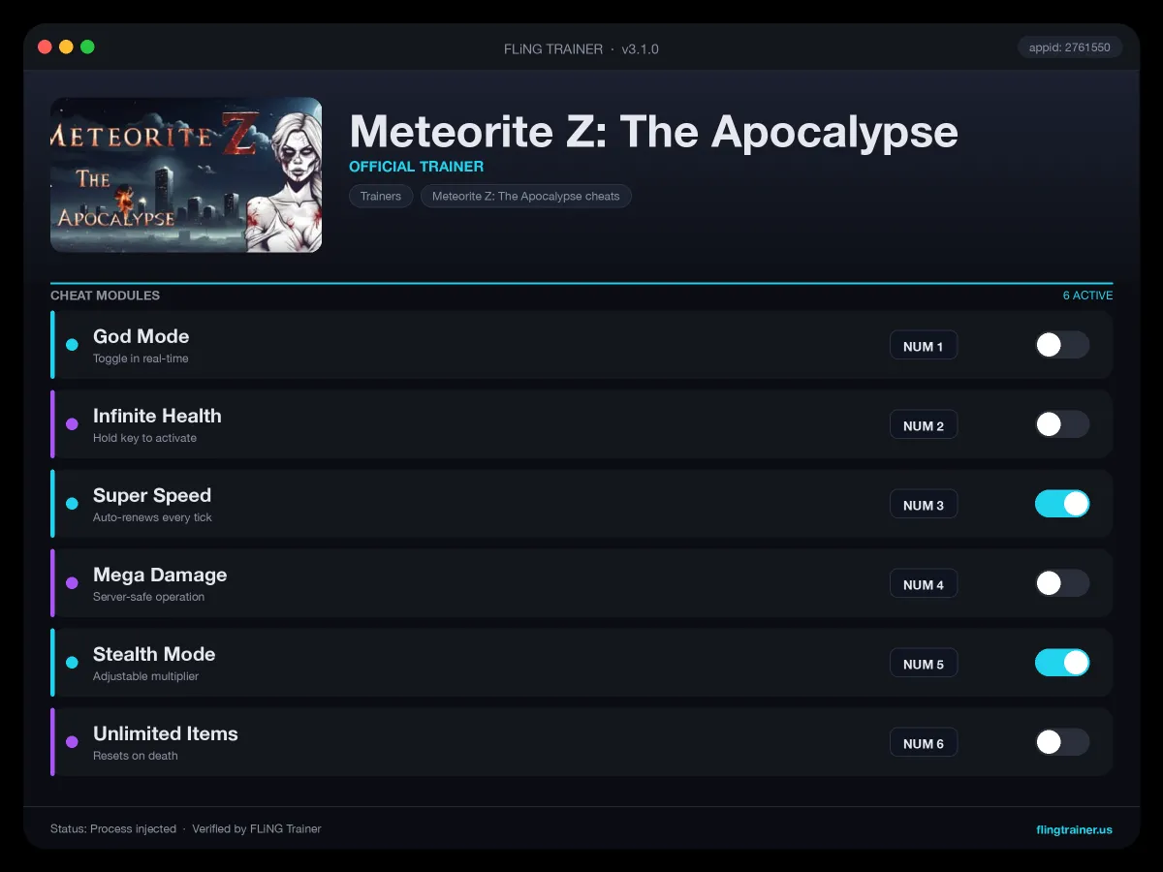Screen dimensions: 1163x872
Task: Open the flingtrainer.us link
Action: coord(1074,829)
